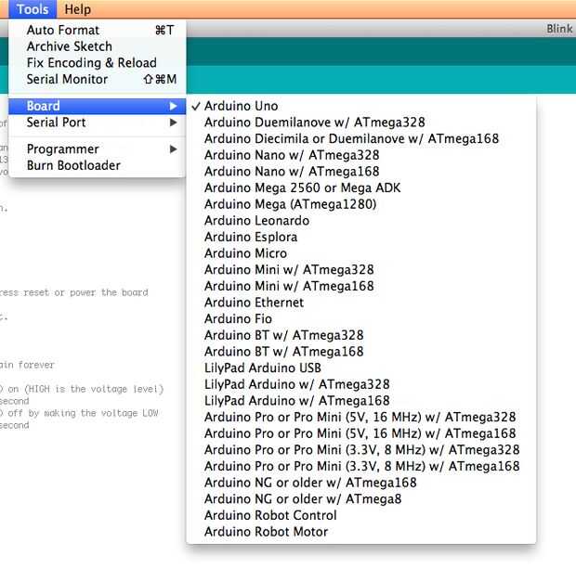576x568 pixels.
Task: Select Arduino Ethernet board
Action: (361, 303)
